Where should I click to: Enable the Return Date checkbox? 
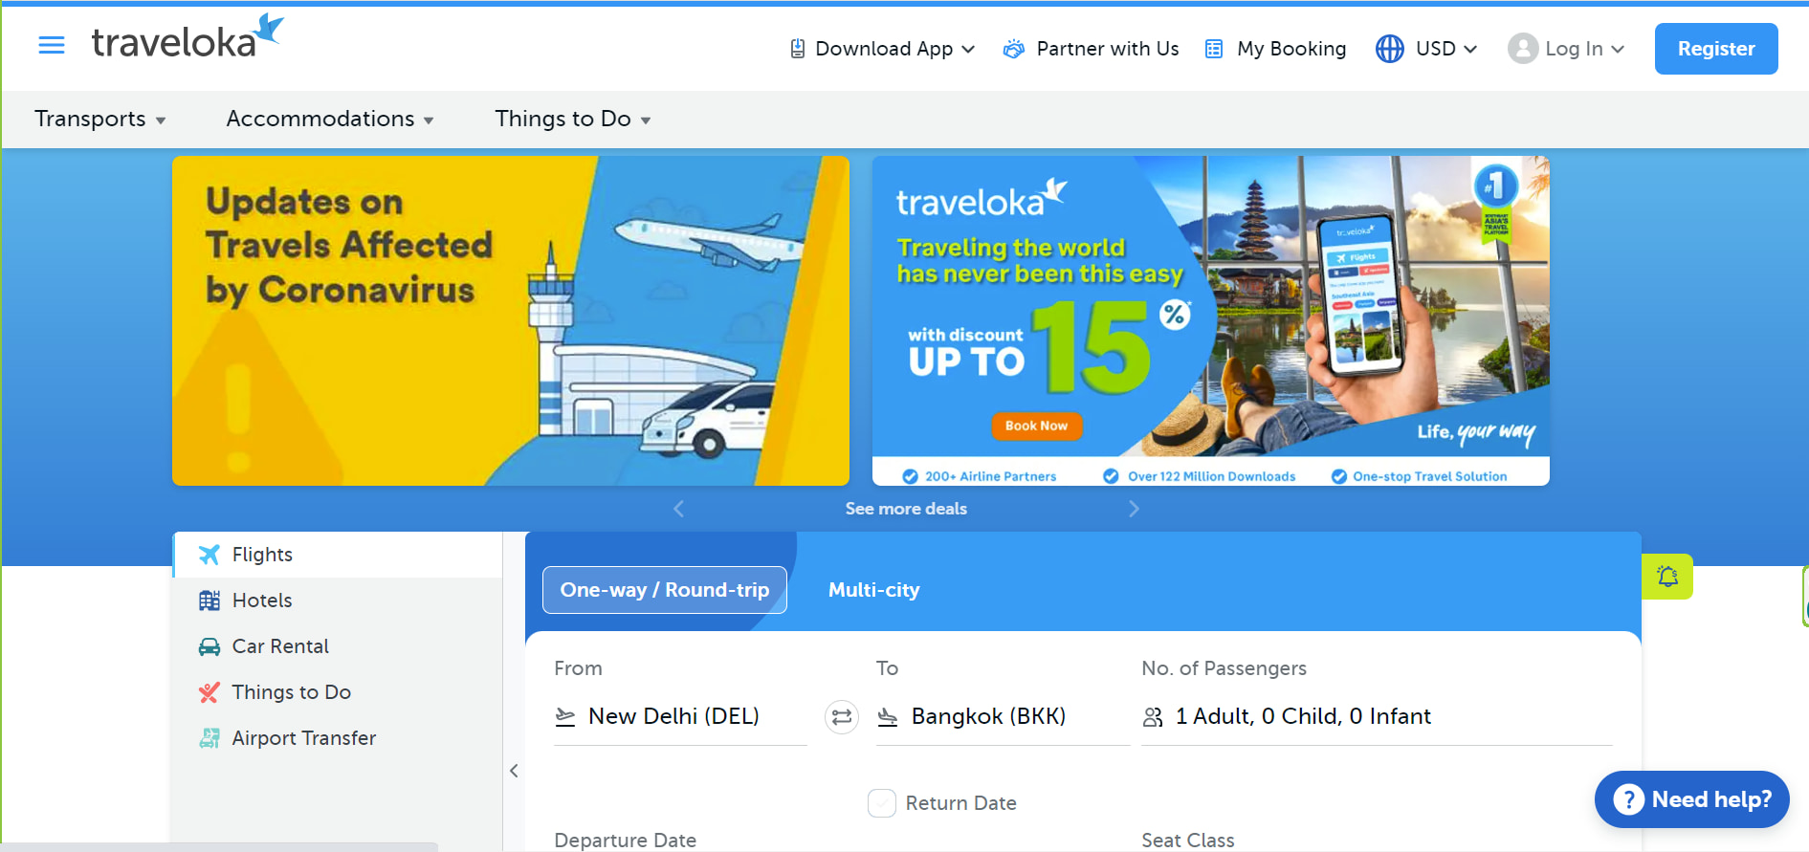(882, 803)
